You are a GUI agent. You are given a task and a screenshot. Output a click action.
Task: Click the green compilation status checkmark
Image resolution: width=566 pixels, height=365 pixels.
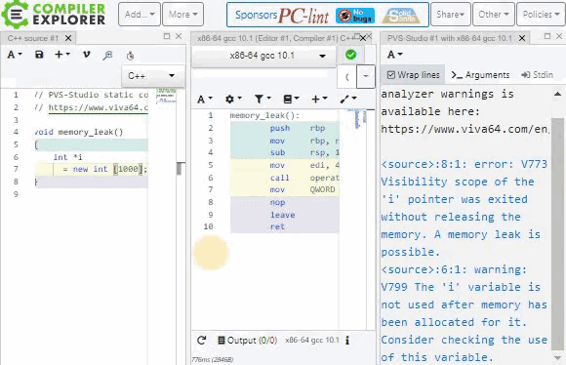coord(350,55)
